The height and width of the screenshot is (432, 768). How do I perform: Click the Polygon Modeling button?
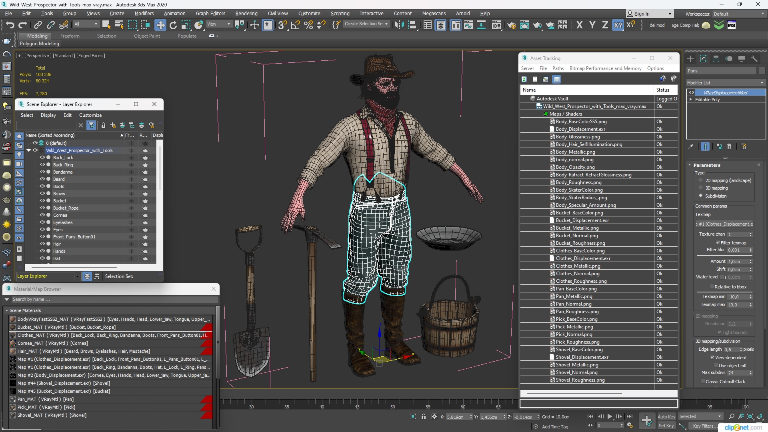[x=39, y=44]
